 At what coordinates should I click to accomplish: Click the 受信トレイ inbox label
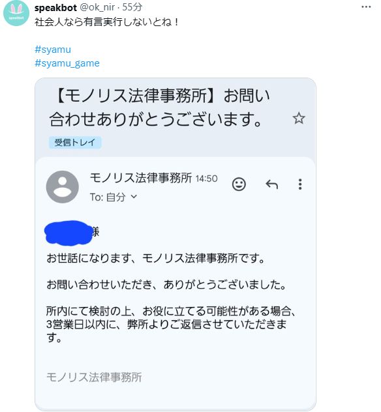click(75, 142)
